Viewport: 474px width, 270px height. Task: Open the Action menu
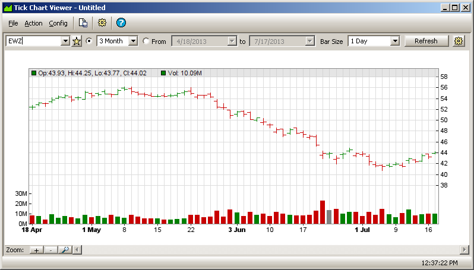coord(33,23)
